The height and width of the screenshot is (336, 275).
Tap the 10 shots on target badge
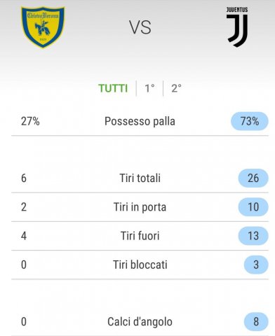(x=253, y=207)
